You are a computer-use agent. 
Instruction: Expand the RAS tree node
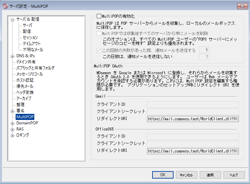tap(13, 129)
